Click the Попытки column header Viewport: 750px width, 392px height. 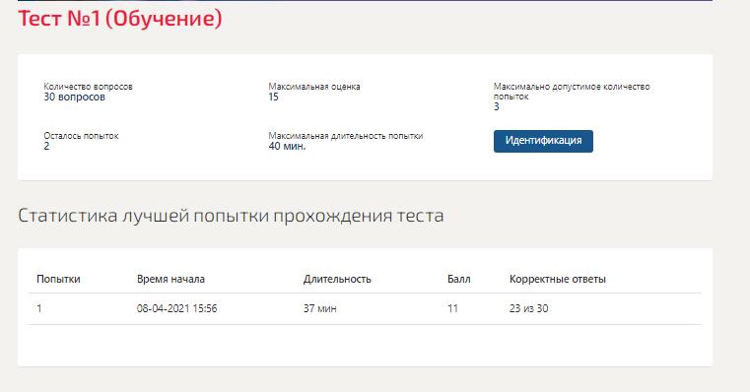(58, 279)
